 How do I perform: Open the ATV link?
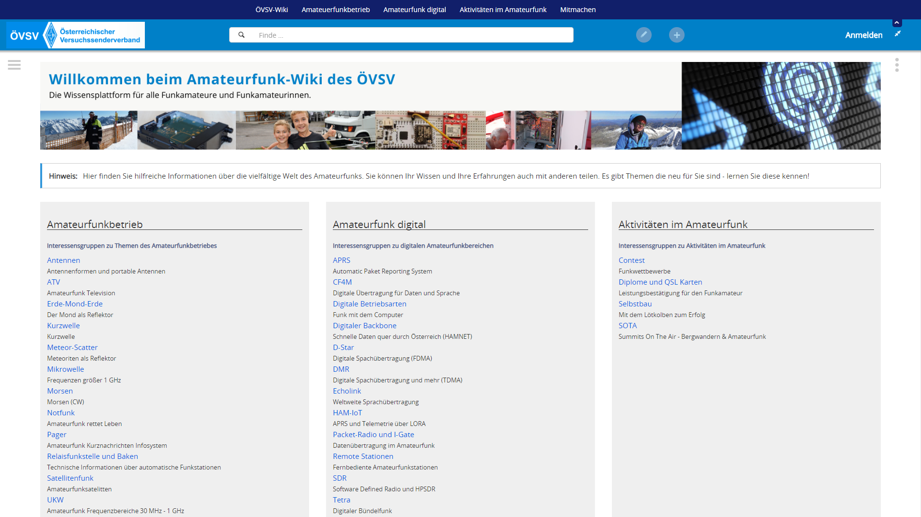[x=53, y=282]
